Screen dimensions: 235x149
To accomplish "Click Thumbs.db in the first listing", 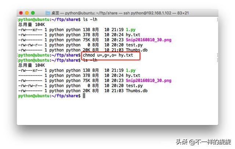I will point(137,50).
